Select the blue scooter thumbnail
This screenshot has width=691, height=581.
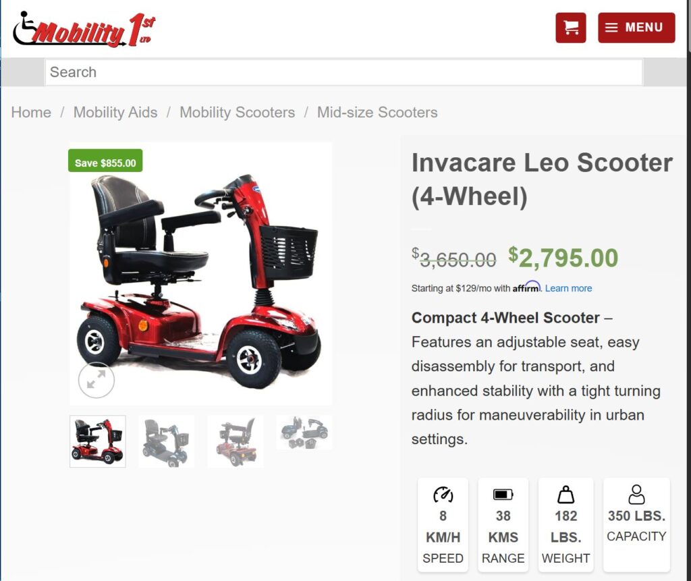coord(166,441)
